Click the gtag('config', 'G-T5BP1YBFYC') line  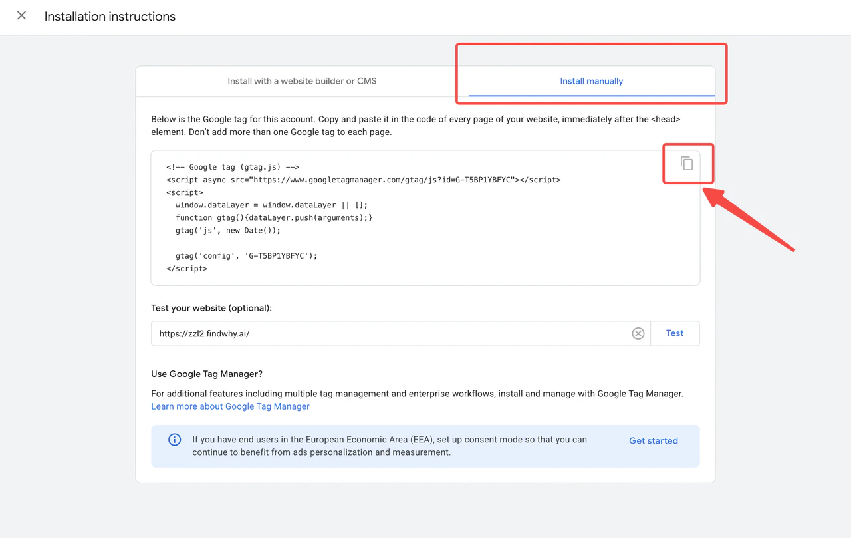pos(246,256)
